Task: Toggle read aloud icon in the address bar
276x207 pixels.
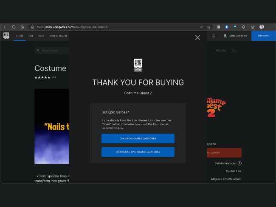Action: 202,27
